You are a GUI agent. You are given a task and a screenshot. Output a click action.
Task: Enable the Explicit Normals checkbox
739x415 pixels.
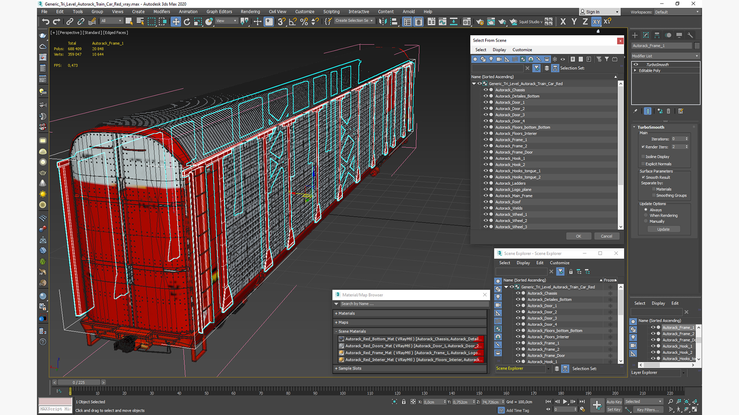point(643,164)
